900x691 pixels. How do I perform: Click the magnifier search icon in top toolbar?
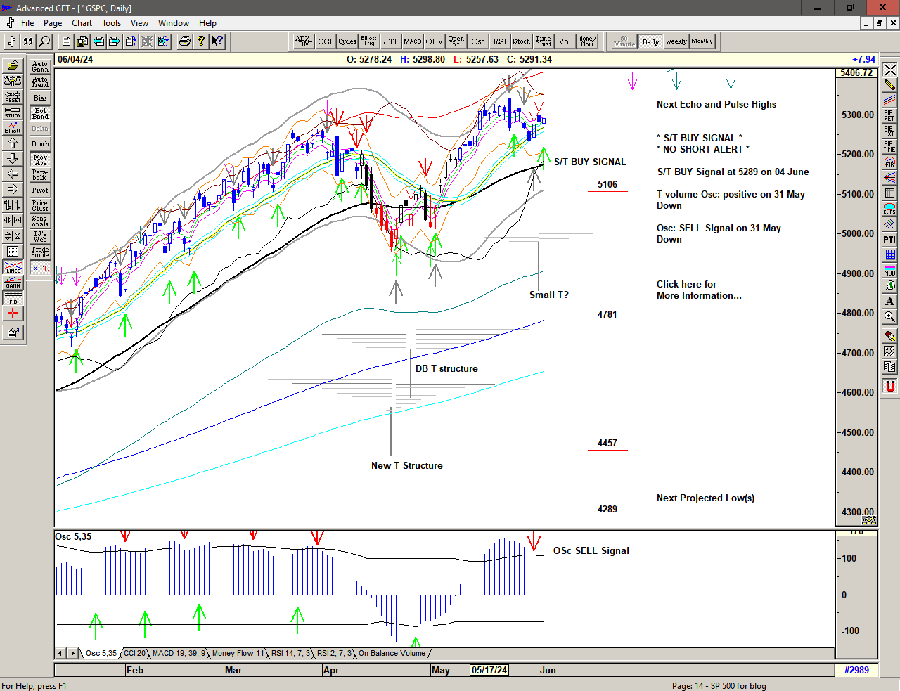44,41
